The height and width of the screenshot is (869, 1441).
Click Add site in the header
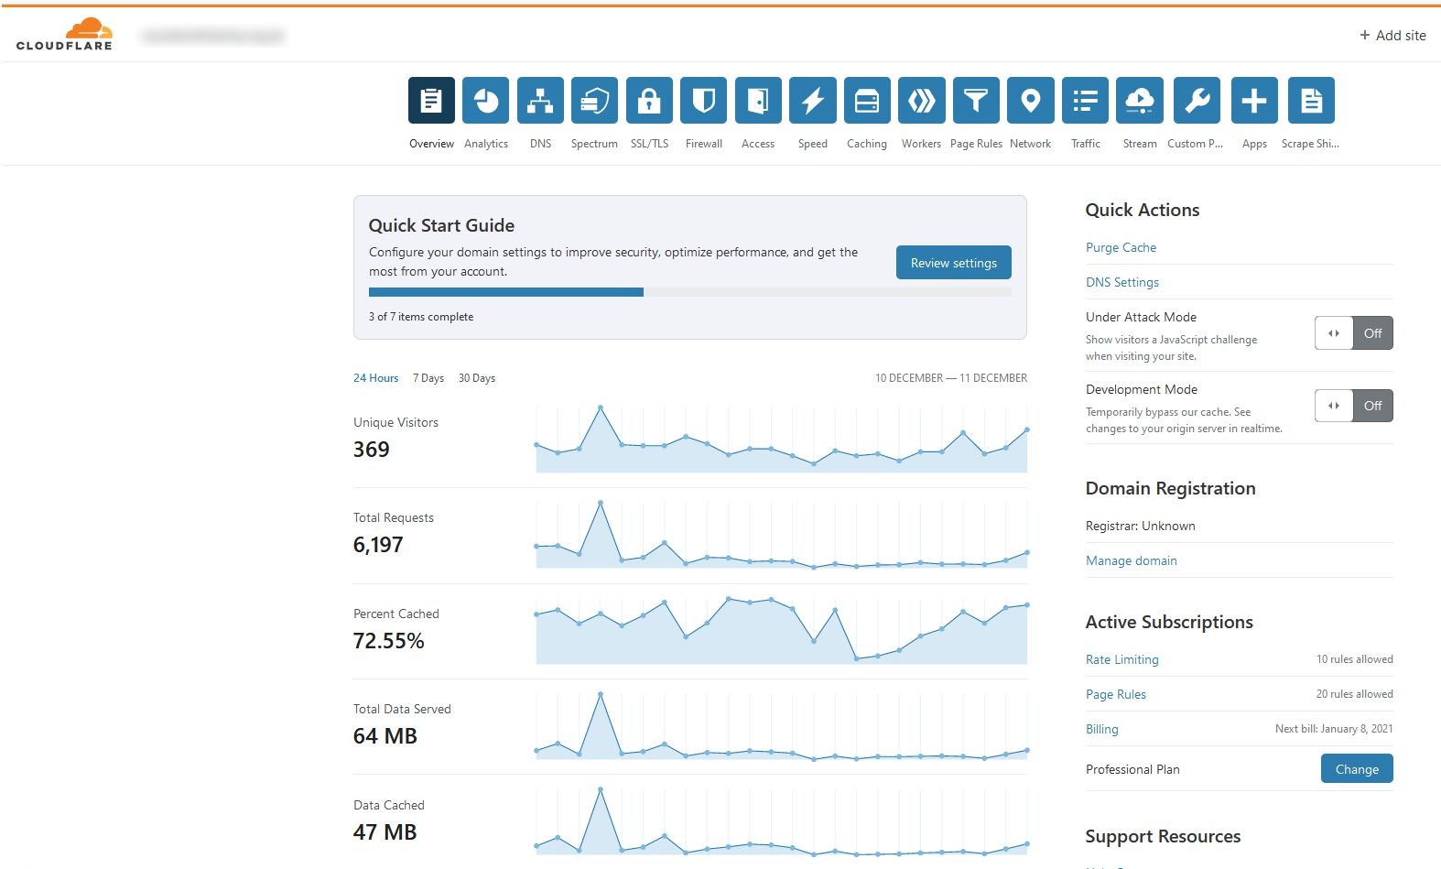click(1392, 36)
